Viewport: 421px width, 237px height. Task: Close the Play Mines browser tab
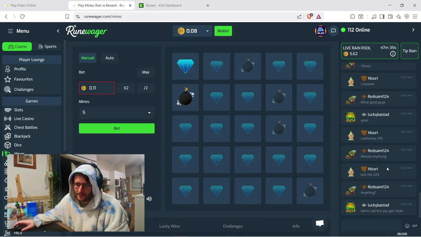tap(130, 6)
